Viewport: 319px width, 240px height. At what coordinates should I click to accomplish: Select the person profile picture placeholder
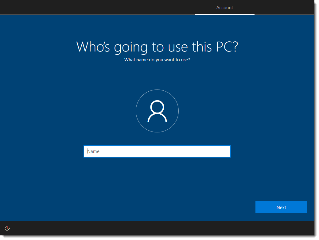click(x=157, y=111)
